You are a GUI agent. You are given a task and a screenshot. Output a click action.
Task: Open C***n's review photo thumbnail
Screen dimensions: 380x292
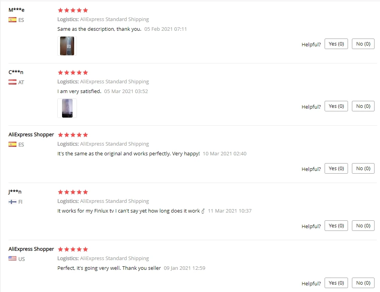tap(67, 108)
